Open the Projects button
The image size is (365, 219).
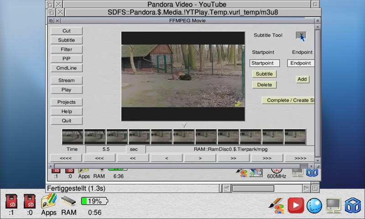pos(66,102)
